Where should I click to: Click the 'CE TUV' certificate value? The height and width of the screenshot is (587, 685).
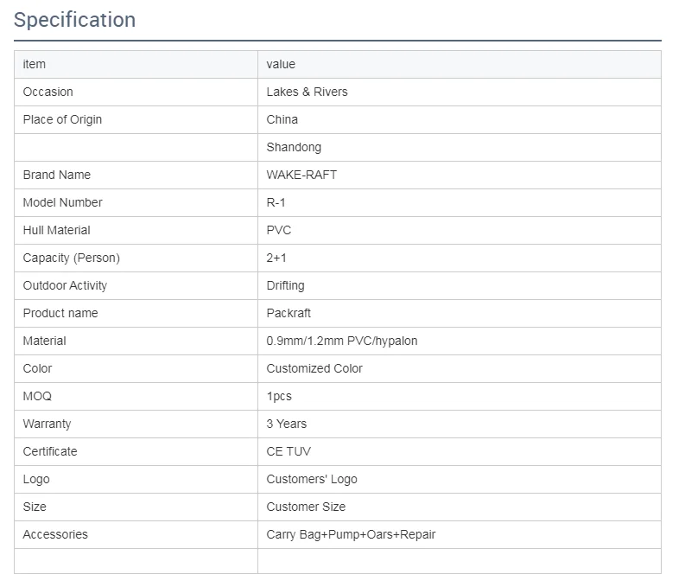tap(289, 451)
